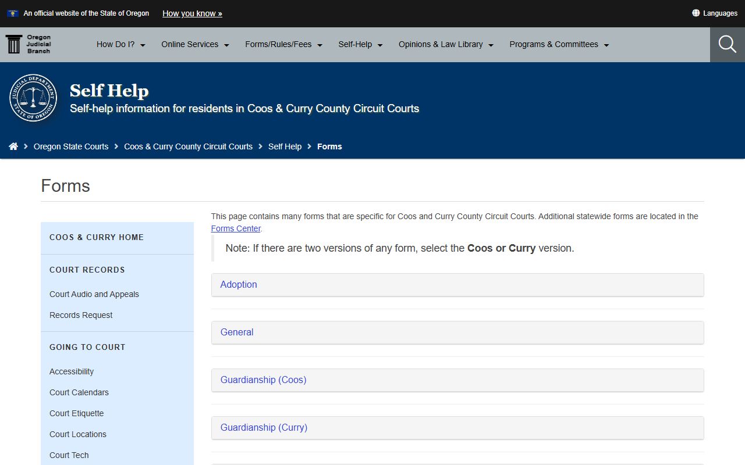Open the Languages selector
This screenshot has height=465, width=745.
(715, 13)
